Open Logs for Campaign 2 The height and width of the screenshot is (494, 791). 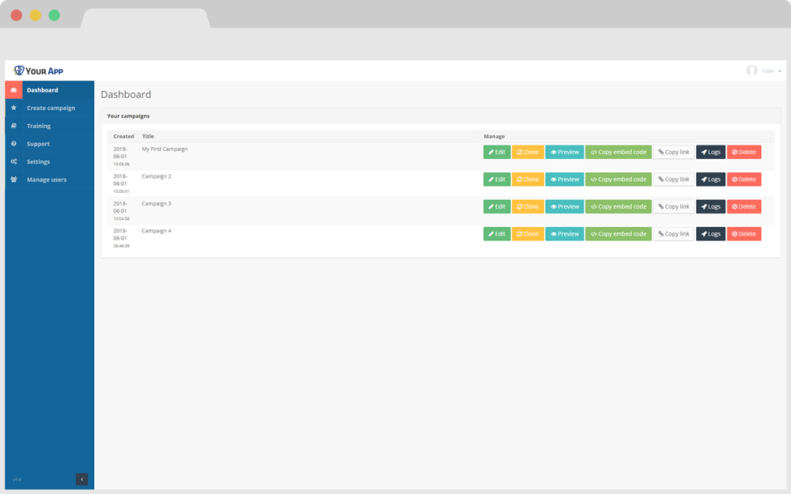tap(710, 179)
